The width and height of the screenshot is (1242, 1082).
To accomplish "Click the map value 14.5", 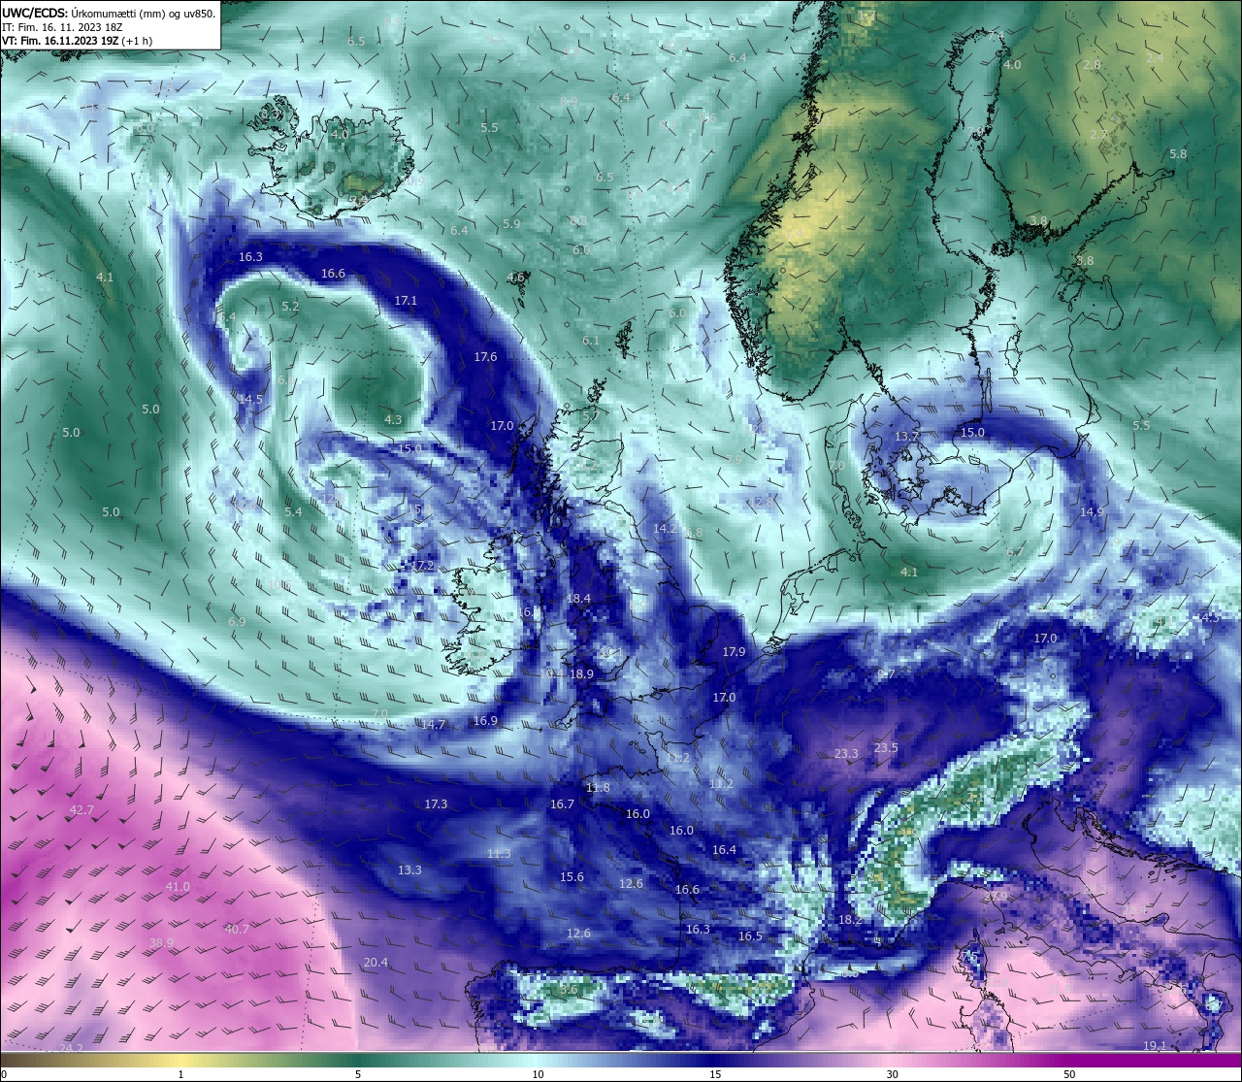I will tap(250, 399).
